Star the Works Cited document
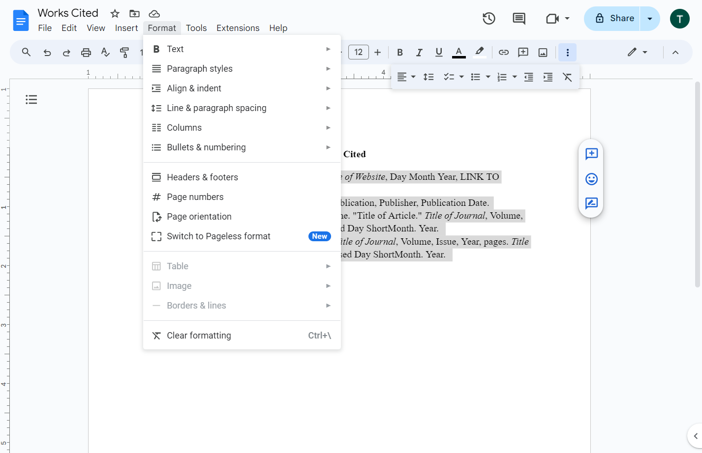Viewport: 702px width, 453px height. tap(115, 14)
